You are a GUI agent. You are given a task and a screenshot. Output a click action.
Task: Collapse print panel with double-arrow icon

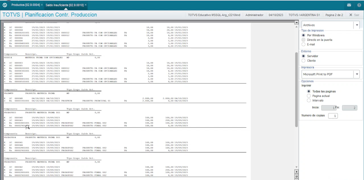[x=296, y=23]
